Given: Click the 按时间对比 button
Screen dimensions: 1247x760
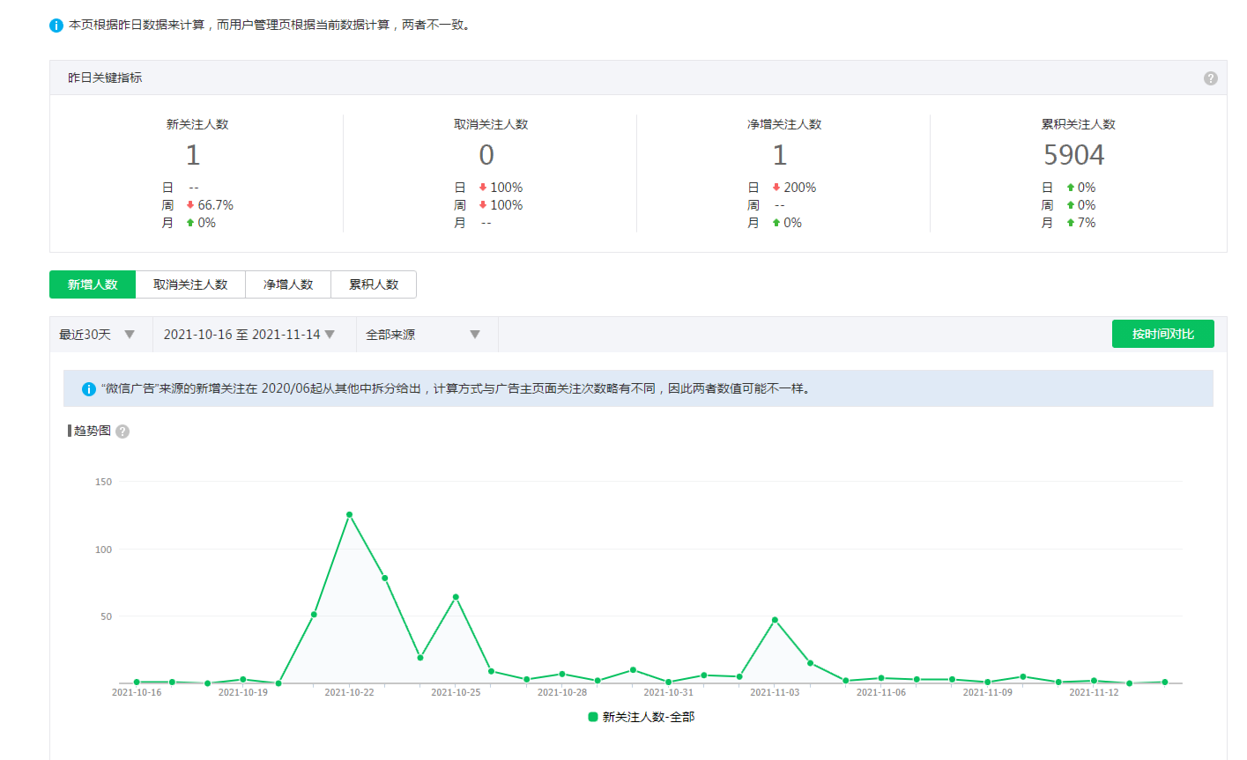Looking at the screenshot, I should (1162, 334).
